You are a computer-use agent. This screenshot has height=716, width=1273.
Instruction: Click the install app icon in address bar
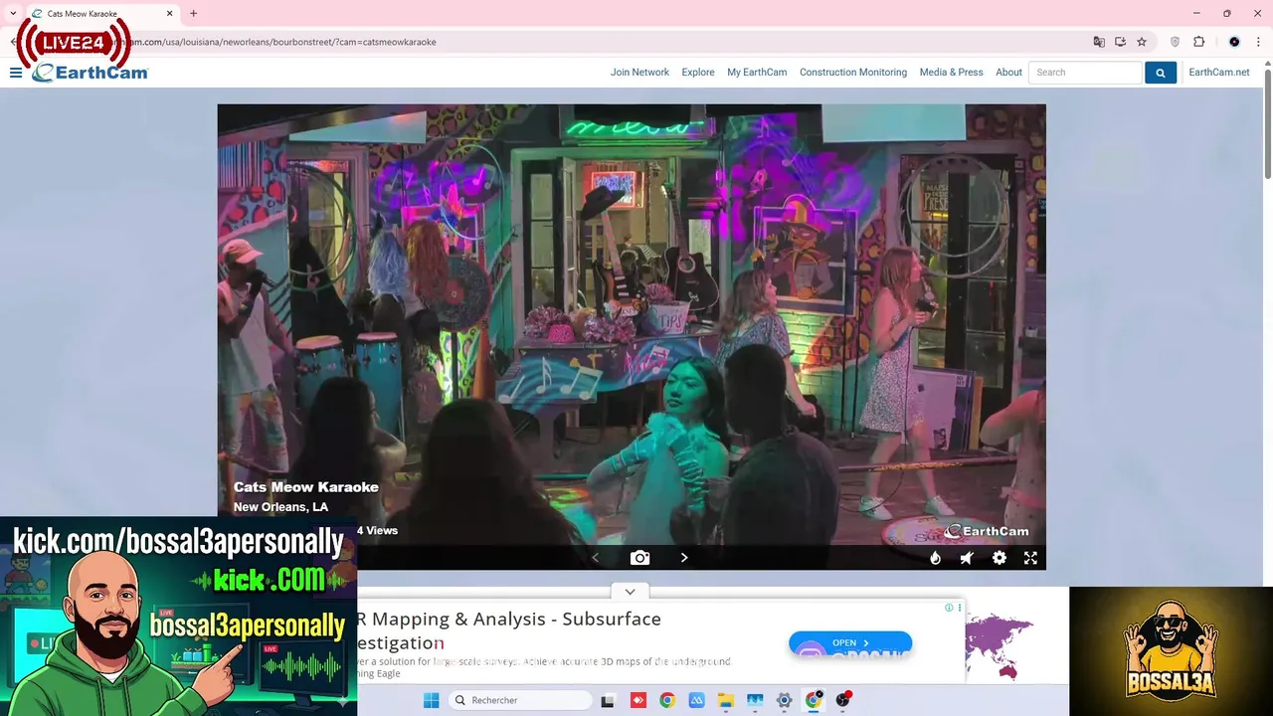click(x=1120, y=42)
